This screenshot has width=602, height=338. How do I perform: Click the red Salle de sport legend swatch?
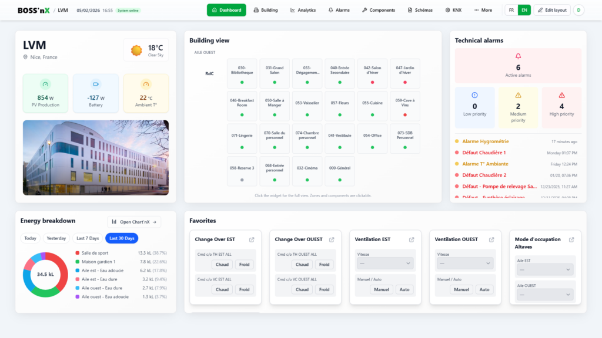coord(78,253)
